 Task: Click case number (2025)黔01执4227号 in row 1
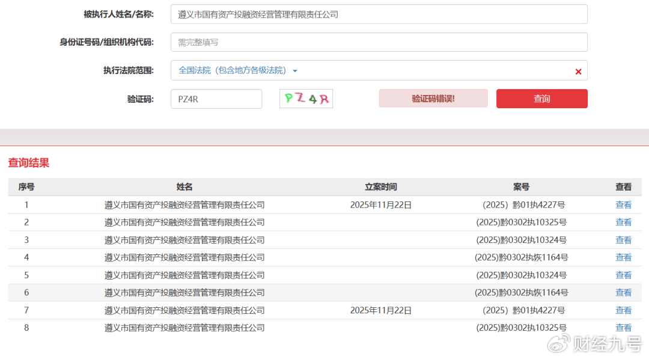point(523,205)
